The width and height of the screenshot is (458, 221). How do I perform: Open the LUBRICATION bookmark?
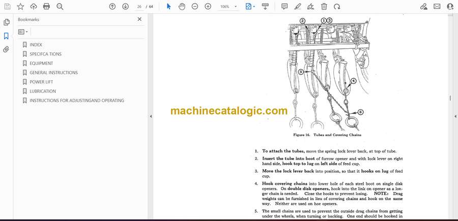click(x=43, y=91)
